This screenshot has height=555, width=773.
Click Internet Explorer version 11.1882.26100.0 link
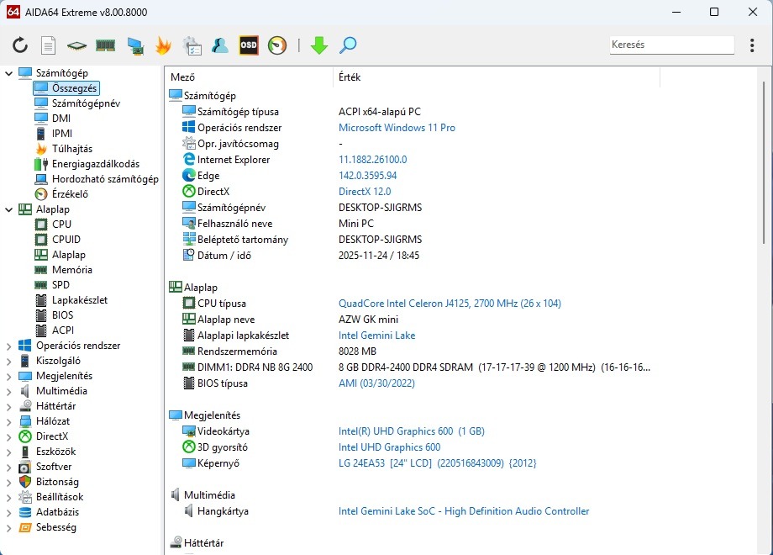[x=373, y=160]
